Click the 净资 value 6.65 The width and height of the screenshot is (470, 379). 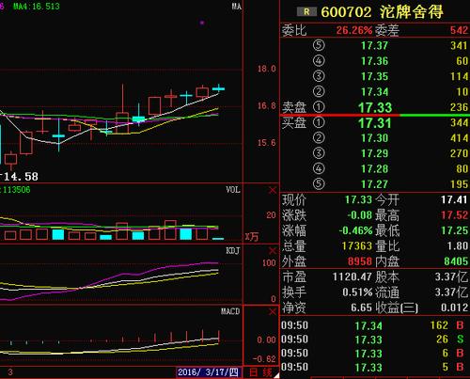pos(361,308)
